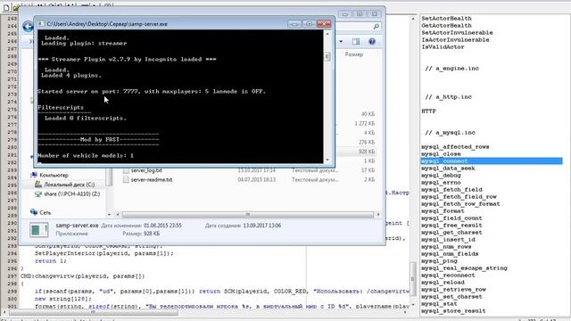Viewport: 571px width, 321px height.
Task: Click Explorer file list horizontal scrollbar thumb
Action: pyautogui.click(x=248, y=214)
